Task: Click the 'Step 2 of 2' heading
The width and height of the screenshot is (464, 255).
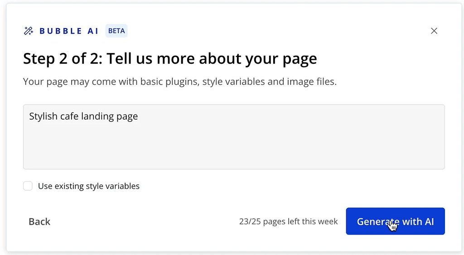Action: click(x=62, y=58)
